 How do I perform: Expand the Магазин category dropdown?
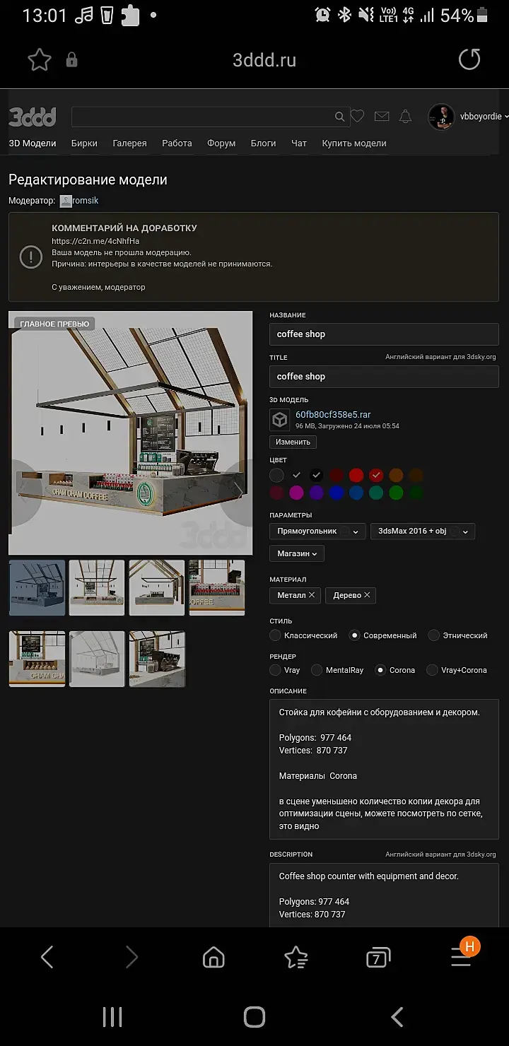tap(297, 553)
